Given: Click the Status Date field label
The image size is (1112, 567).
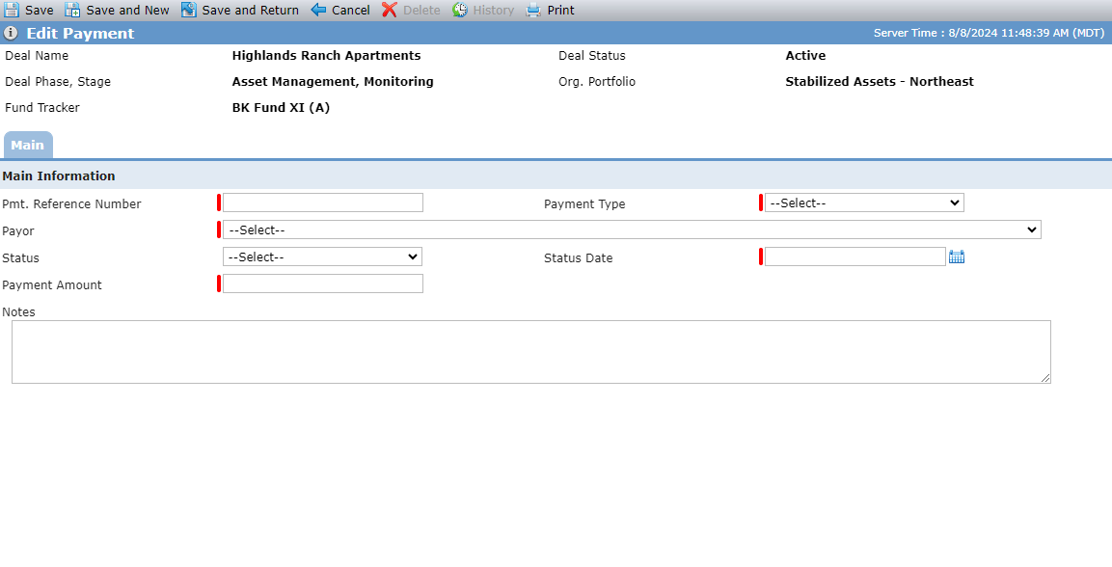Looking at the screenshot, I should tap(578, 258).
